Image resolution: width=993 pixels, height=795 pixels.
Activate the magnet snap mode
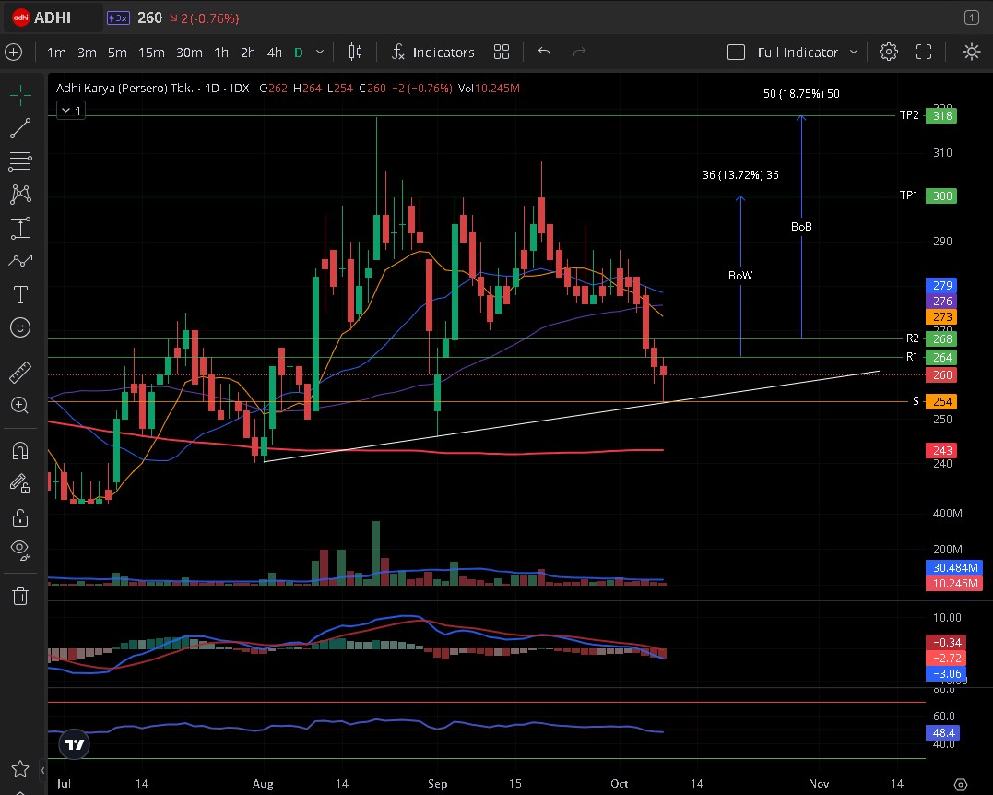pyautogui.click(x=19, y=451)
